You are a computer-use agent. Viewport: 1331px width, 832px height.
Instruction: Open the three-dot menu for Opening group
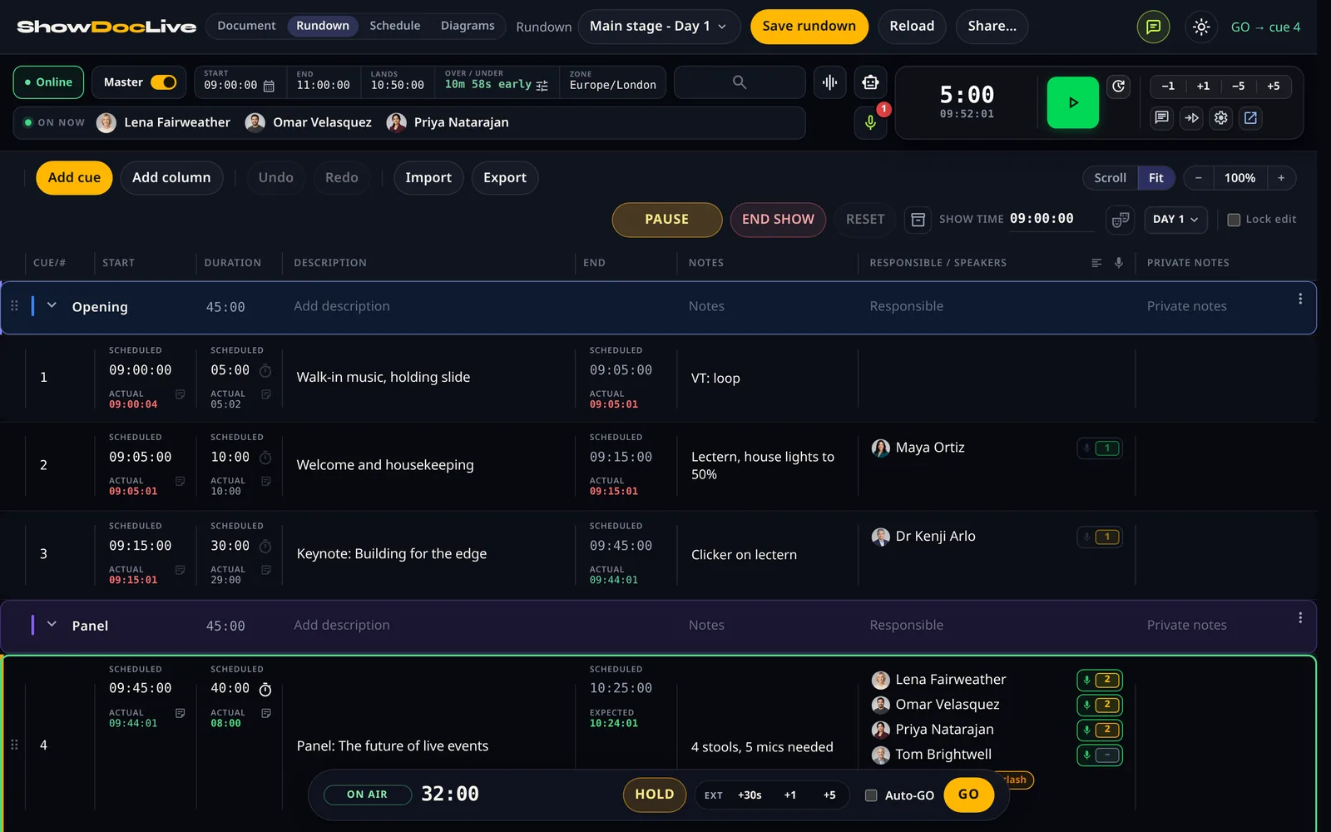(x=1300, y=299)
